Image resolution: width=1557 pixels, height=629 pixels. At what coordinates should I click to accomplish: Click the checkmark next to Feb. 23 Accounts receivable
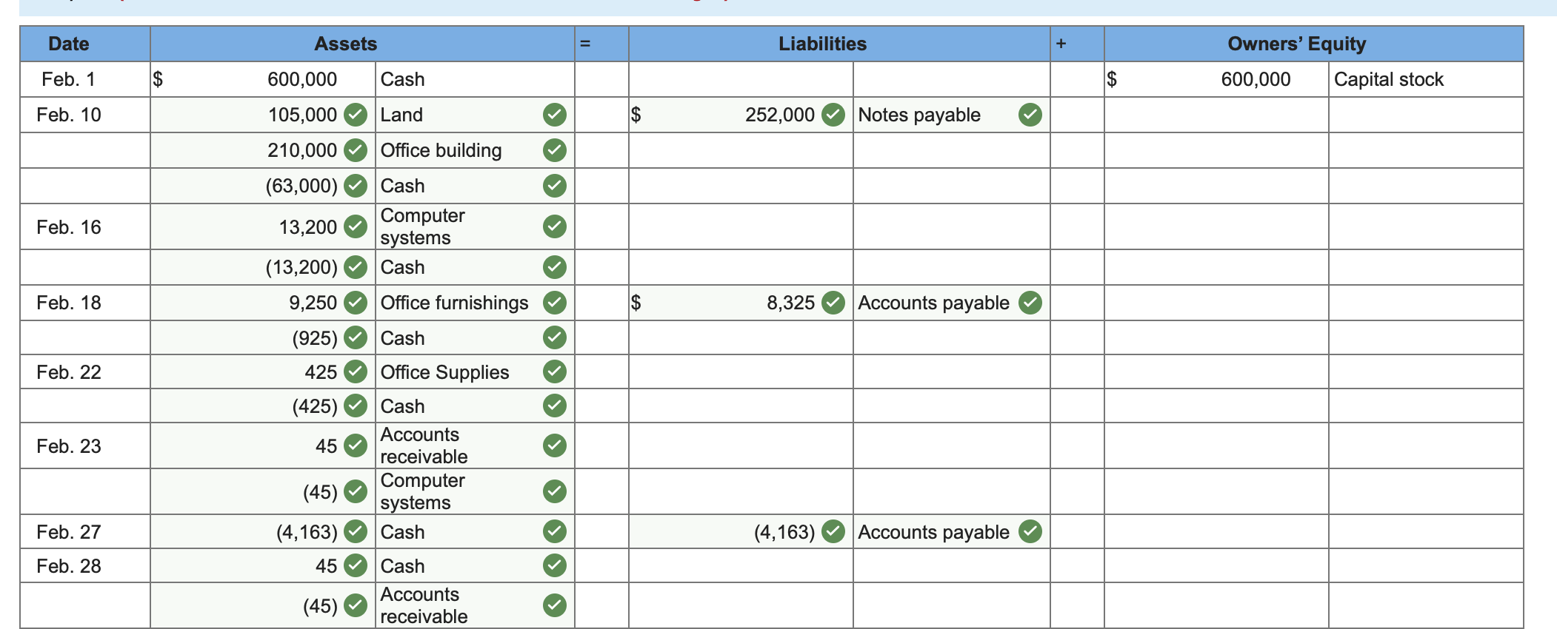pos(555,445)
